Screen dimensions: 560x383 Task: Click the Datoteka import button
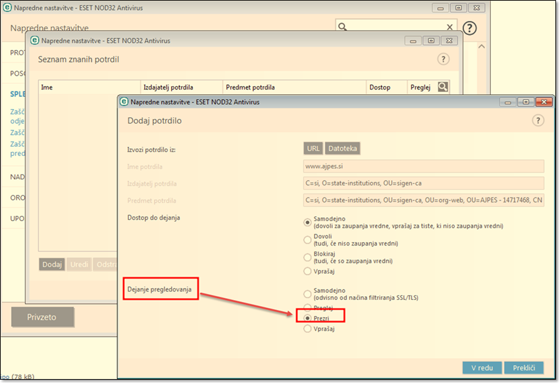tap(342, 148)
